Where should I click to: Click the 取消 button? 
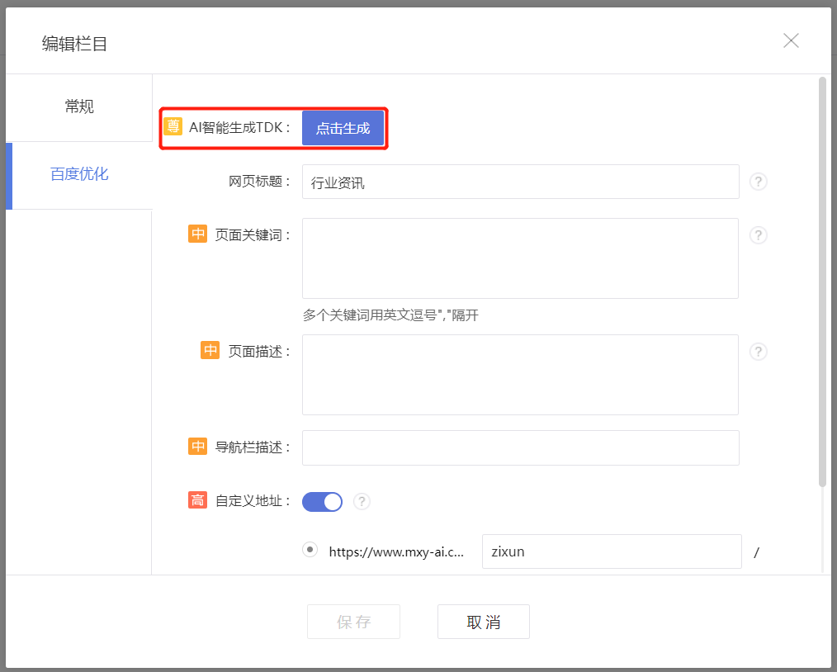point(483,622)
